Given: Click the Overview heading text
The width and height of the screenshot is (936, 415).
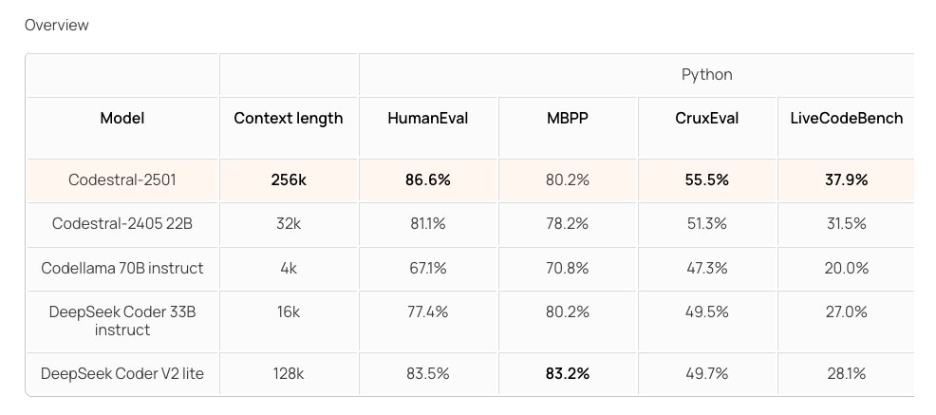Looking at the screenshot, I should click(x=57, y=25).
